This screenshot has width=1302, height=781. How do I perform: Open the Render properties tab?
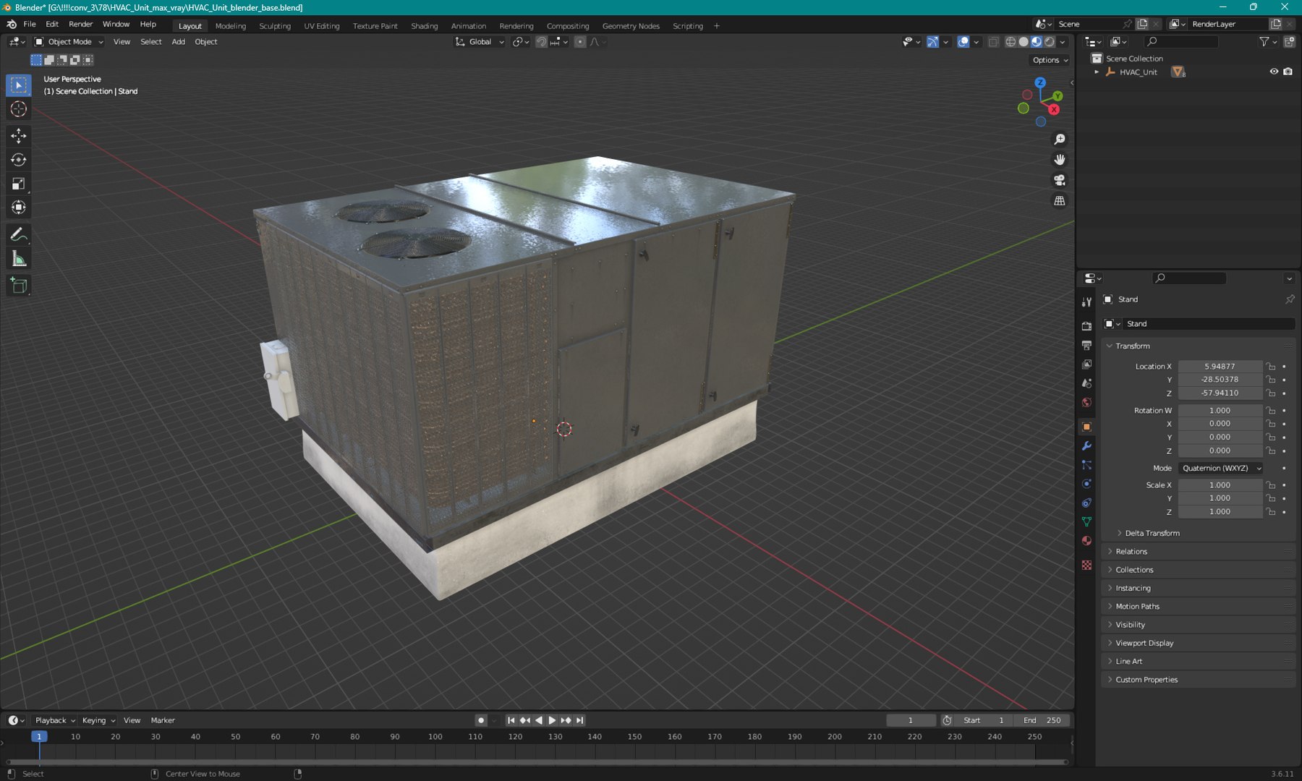tap(1086, 326)
